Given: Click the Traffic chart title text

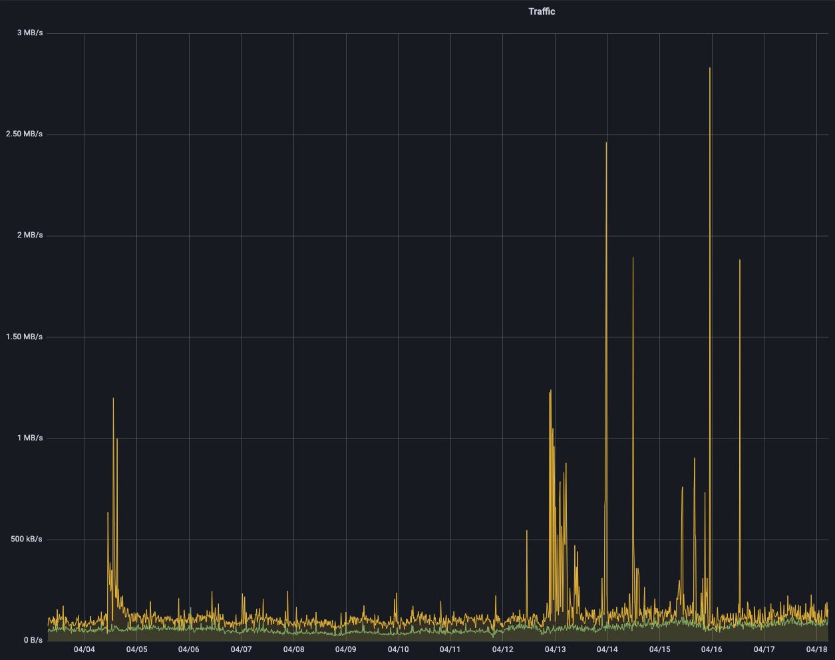Looking at the screenshot, I should pyautogui.click(x=541, y=11).
